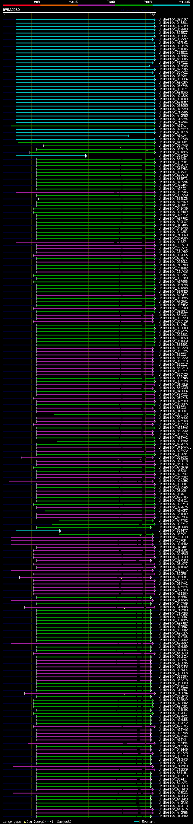Screen dimensions: 193x824
Task: Click label UniRef100_C1N986
Action: point(173,112)
